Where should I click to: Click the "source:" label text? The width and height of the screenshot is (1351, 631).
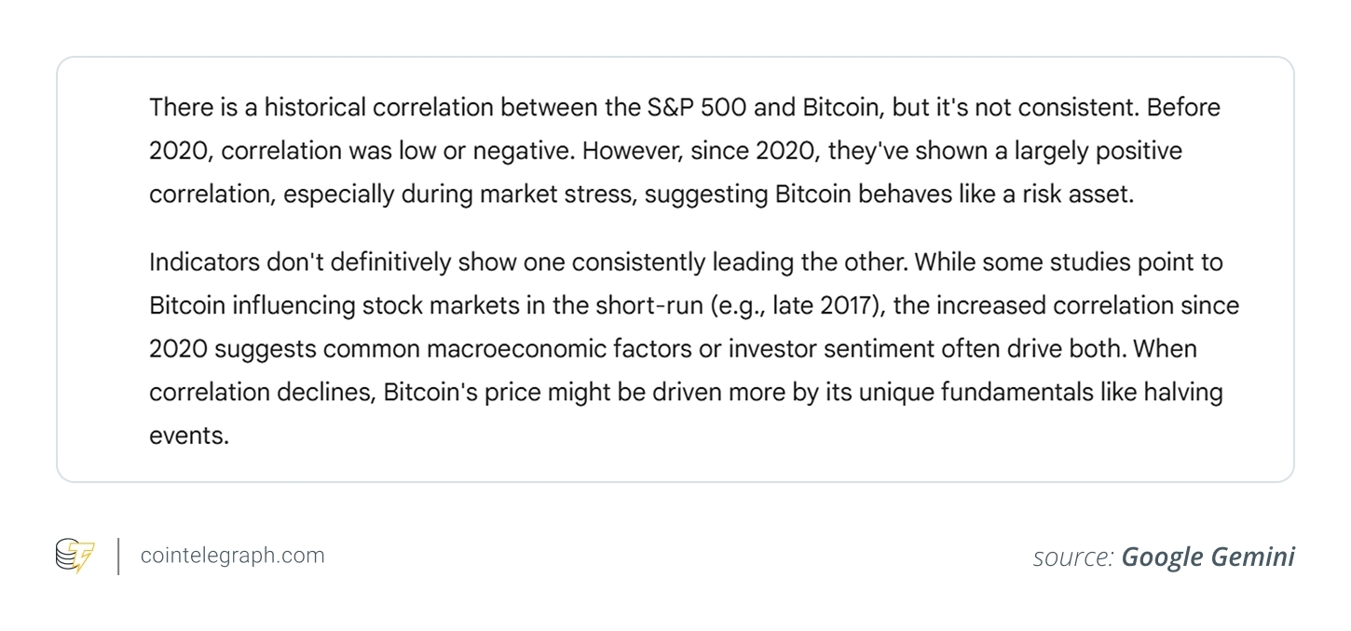point(1072,557)
